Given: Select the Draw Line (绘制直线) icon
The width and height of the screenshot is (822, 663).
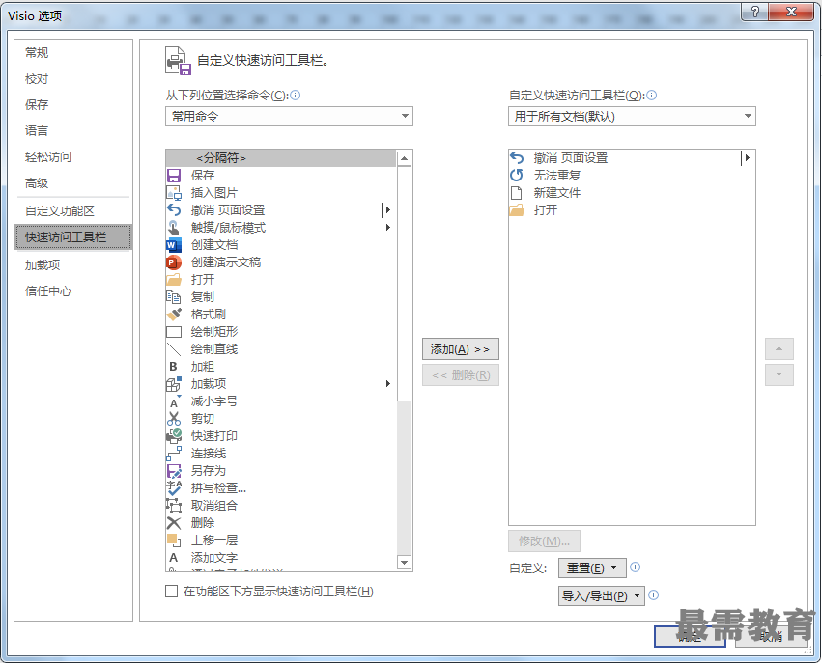Looking at the screenshot, I should [x=174, y=348].
